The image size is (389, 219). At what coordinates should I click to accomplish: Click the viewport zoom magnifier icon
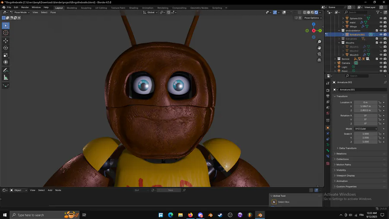click(319, 42)
